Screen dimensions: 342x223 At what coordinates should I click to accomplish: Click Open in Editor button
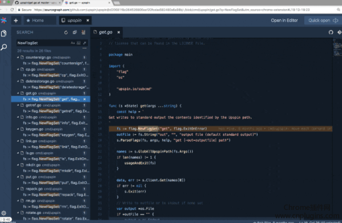(284, 21)
